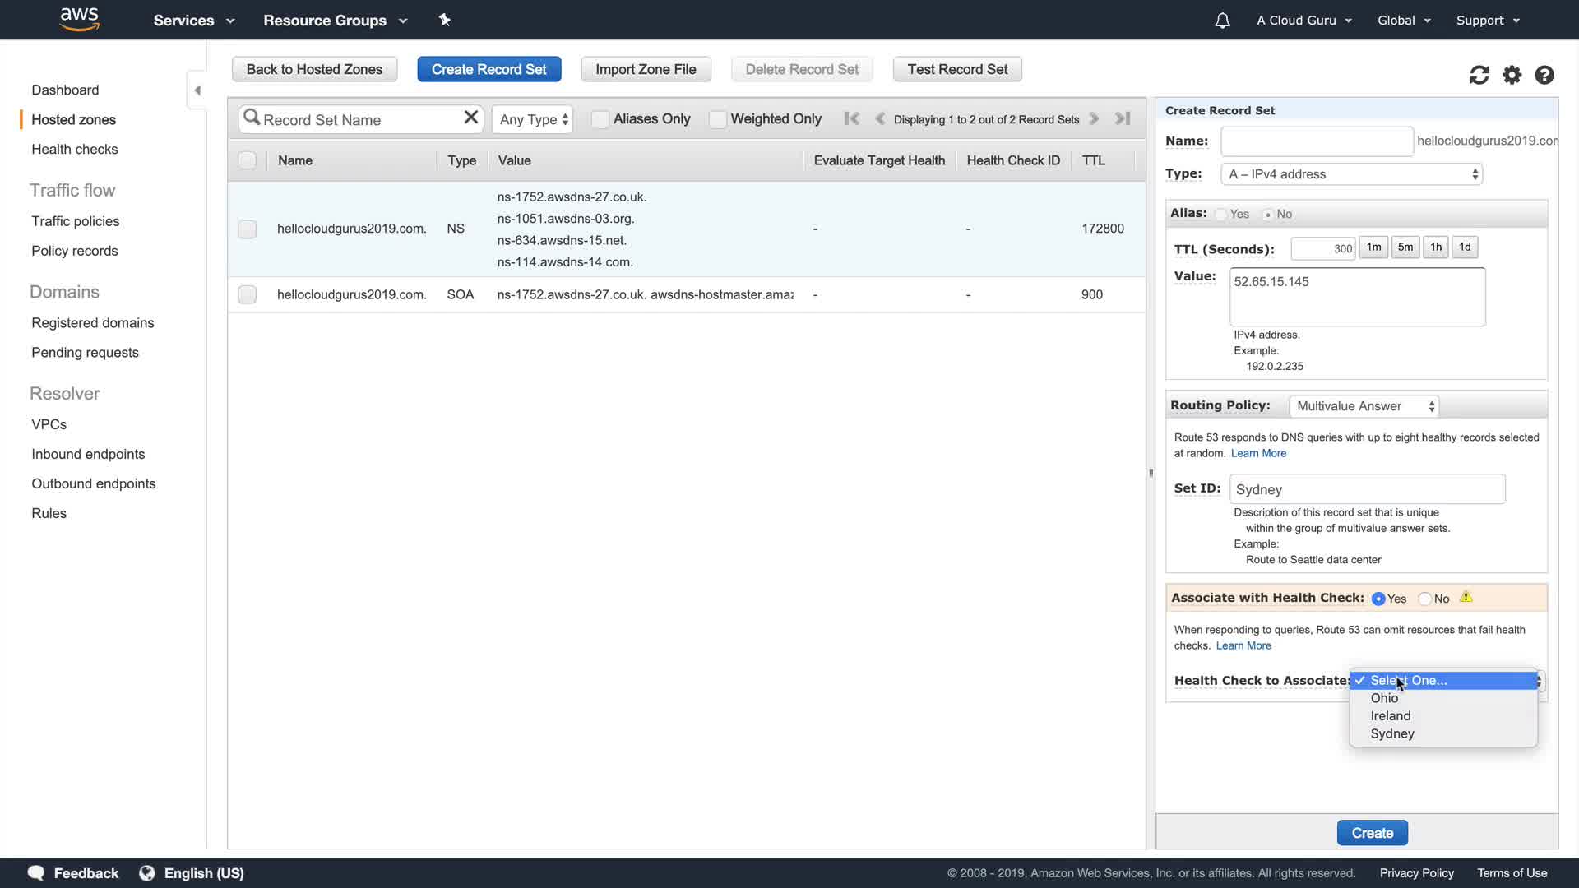The image size is (1579, 888).
Task: Enable the Aliases Only checkbox
Action: 600,119
